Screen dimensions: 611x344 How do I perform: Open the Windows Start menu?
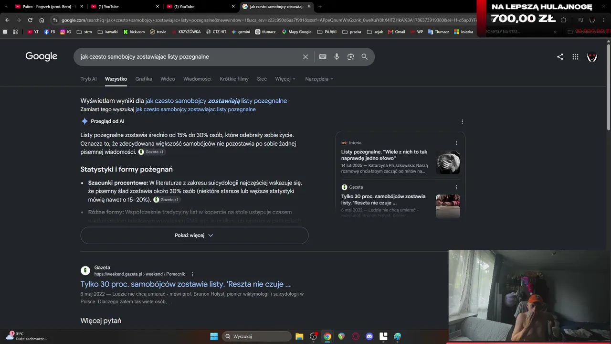coord(214,336)
